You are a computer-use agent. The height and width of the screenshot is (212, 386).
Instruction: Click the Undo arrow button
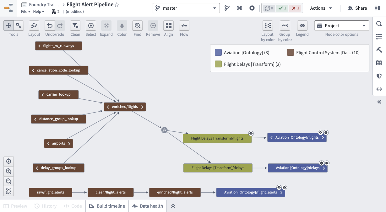[50, 26]
